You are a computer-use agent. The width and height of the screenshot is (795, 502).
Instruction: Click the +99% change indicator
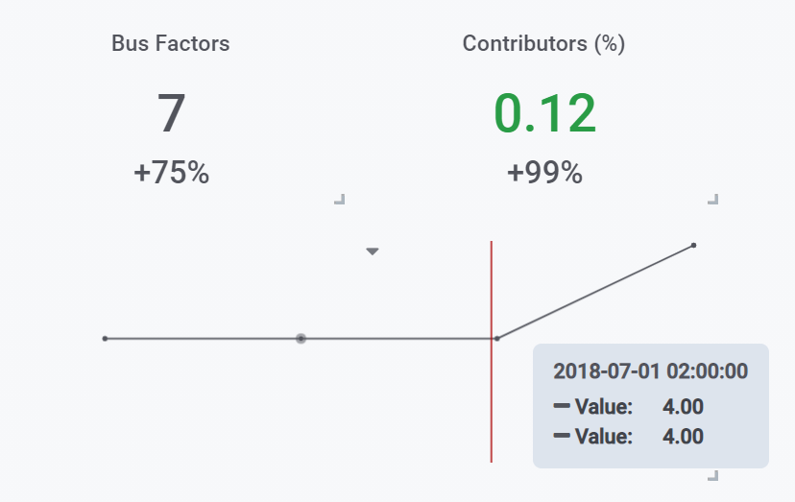click(544, 173)
